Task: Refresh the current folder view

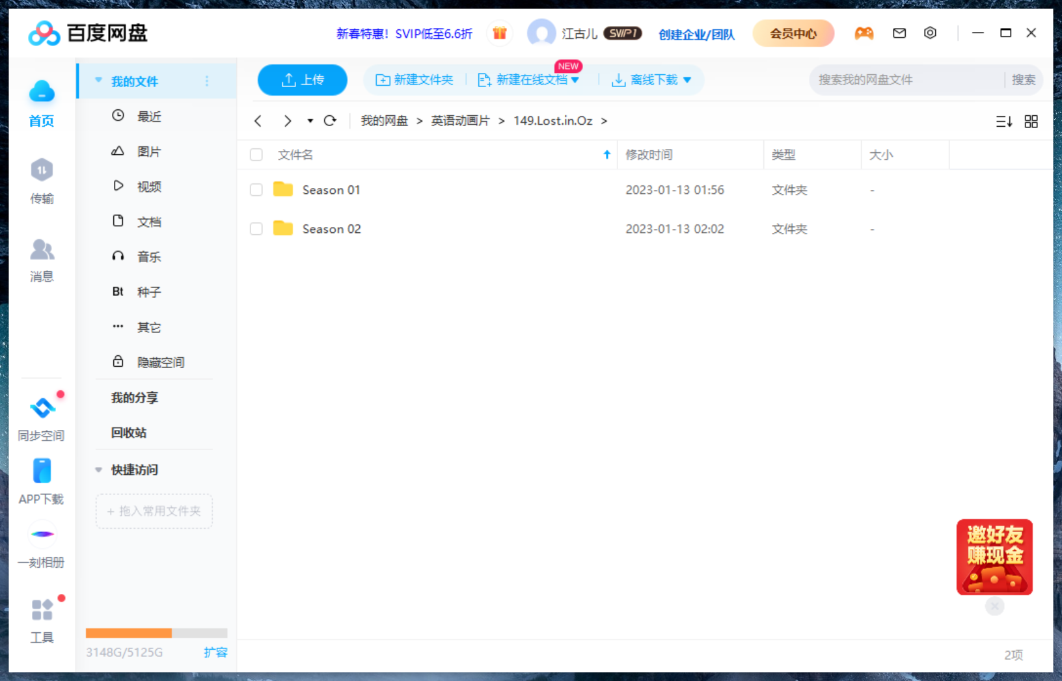Action: [x=331, y=121]
